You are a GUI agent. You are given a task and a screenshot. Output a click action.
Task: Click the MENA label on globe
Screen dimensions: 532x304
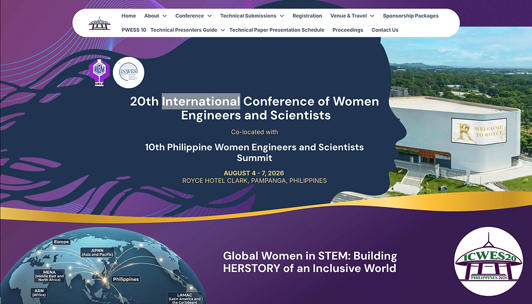click(49, 276)
